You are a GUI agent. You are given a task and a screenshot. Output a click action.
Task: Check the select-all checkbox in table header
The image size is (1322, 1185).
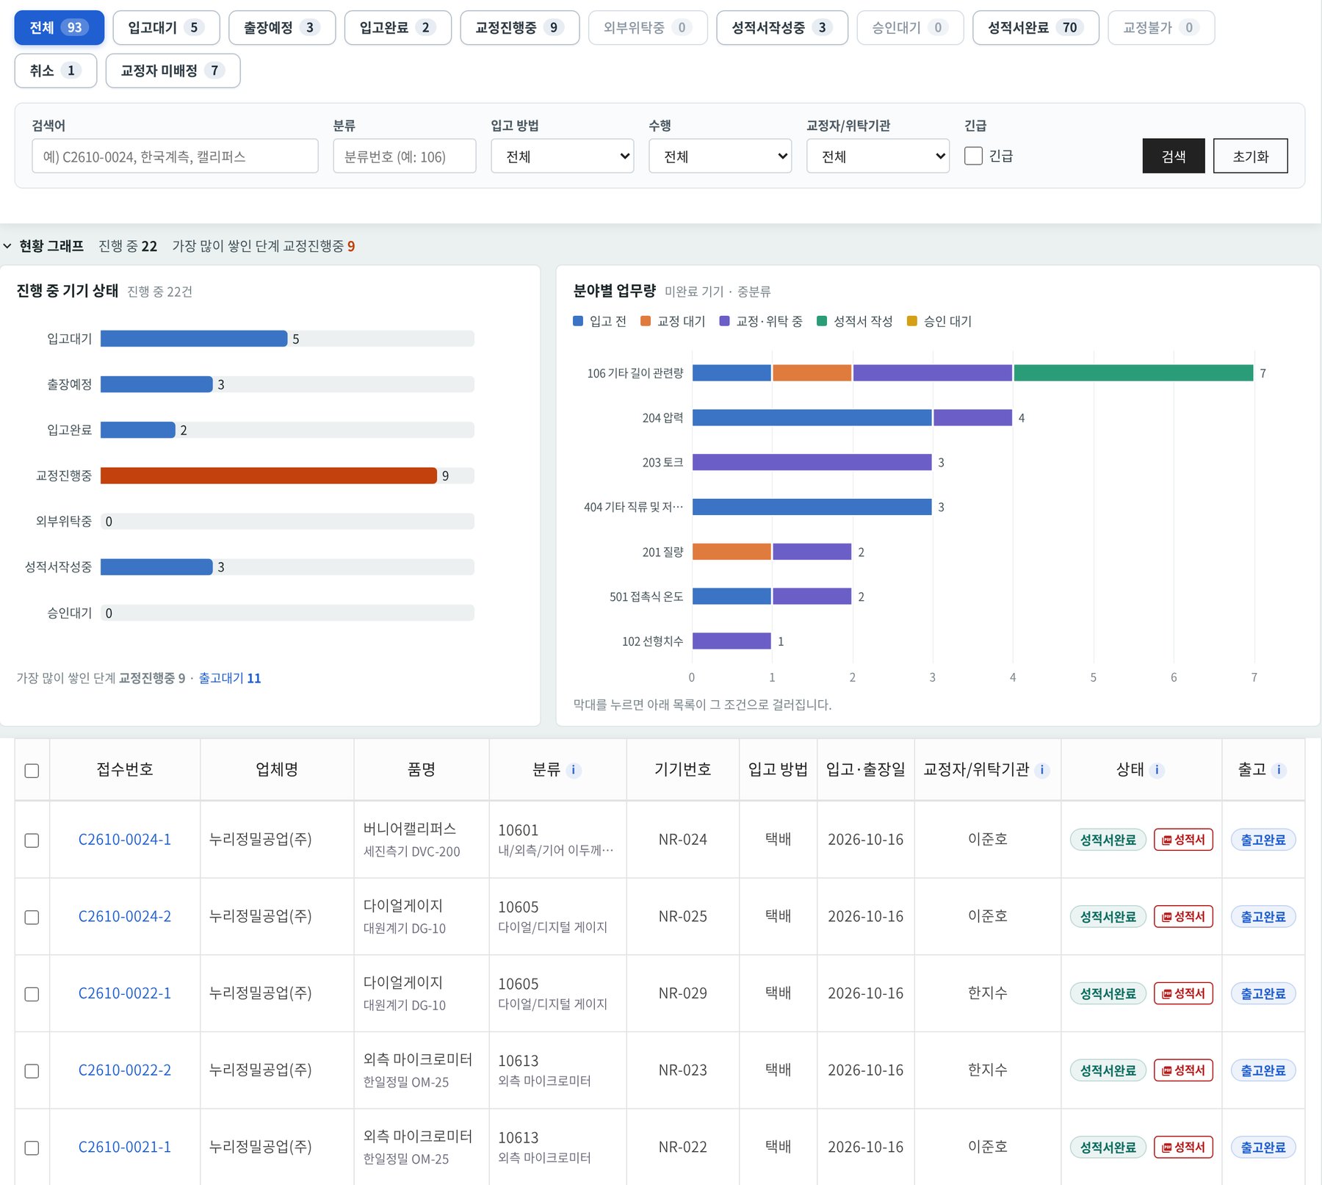[32, 771]
